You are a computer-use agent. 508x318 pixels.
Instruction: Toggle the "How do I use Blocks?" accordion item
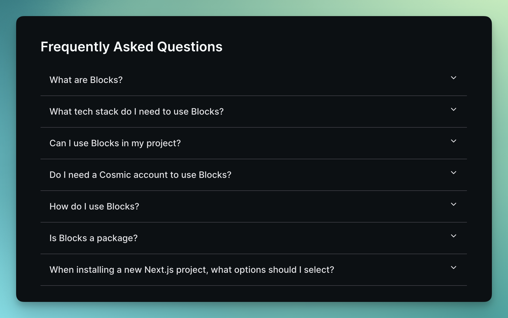pyautogui.click(x=94, y=206)
